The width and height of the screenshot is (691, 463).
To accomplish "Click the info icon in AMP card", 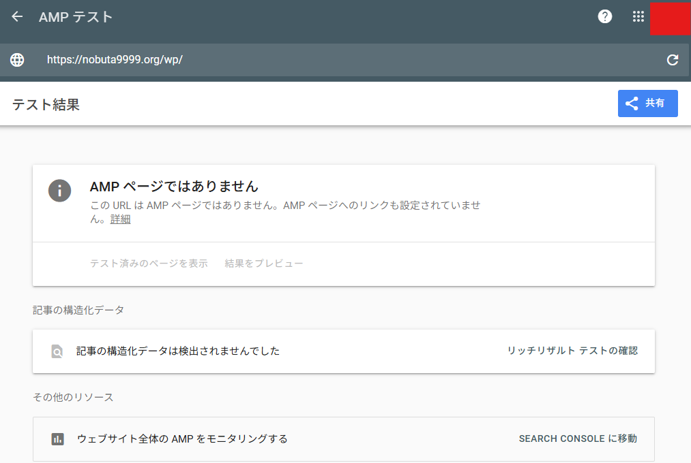I will pos(59,190).
